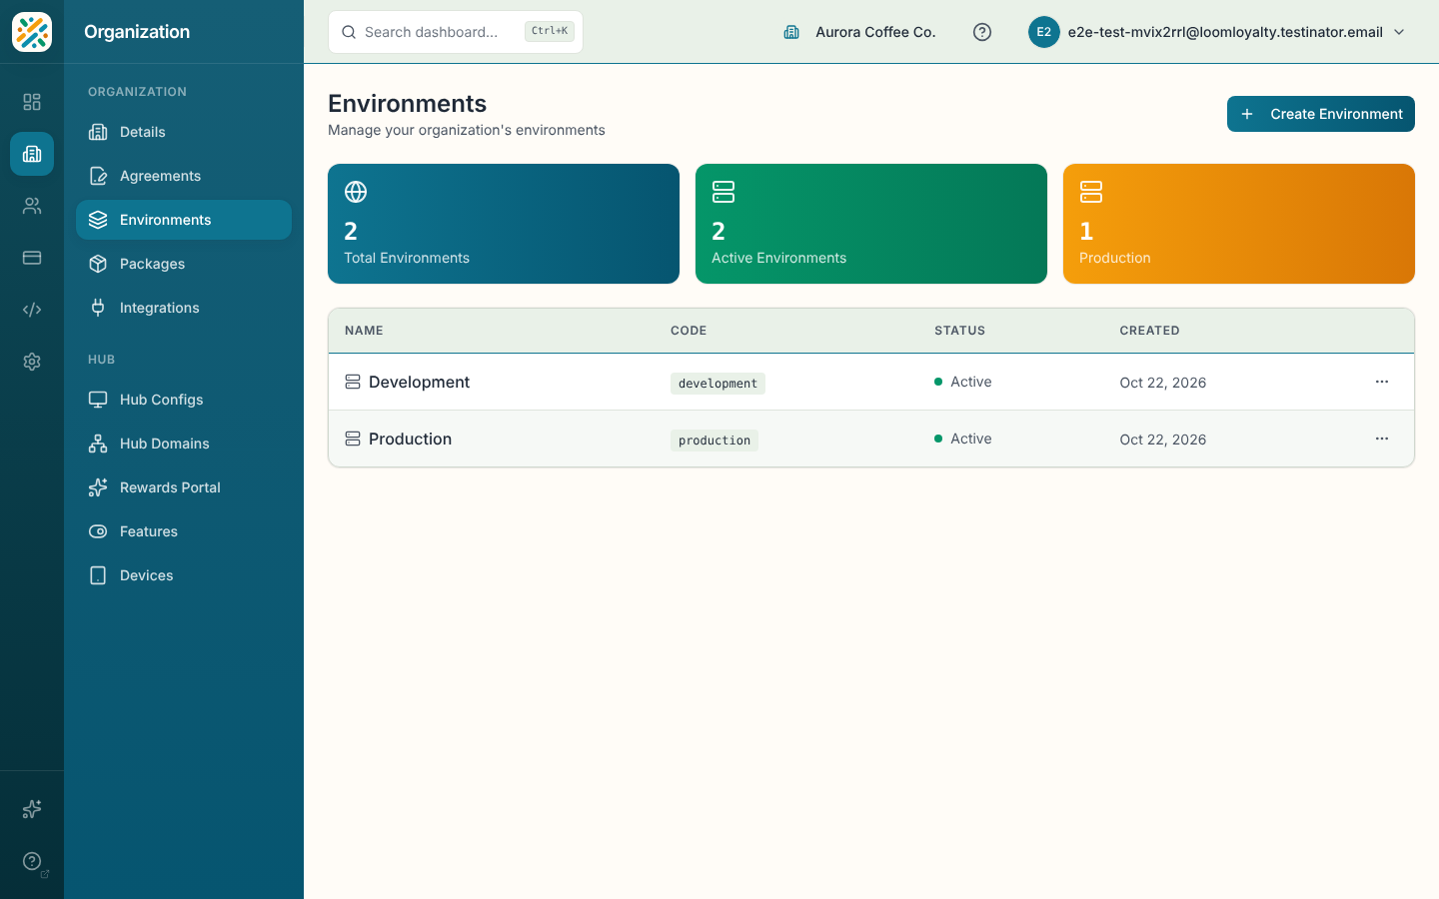The image size is (1439, 899).
Task: Select Environments in sidebar
Action: [184, 220]
